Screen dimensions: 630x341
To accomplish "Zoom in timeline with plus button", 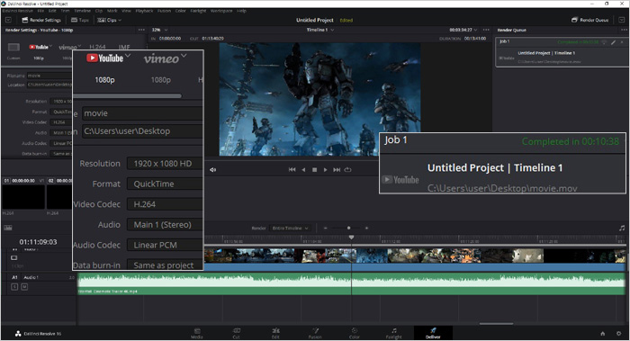I will tap(366, 229).
